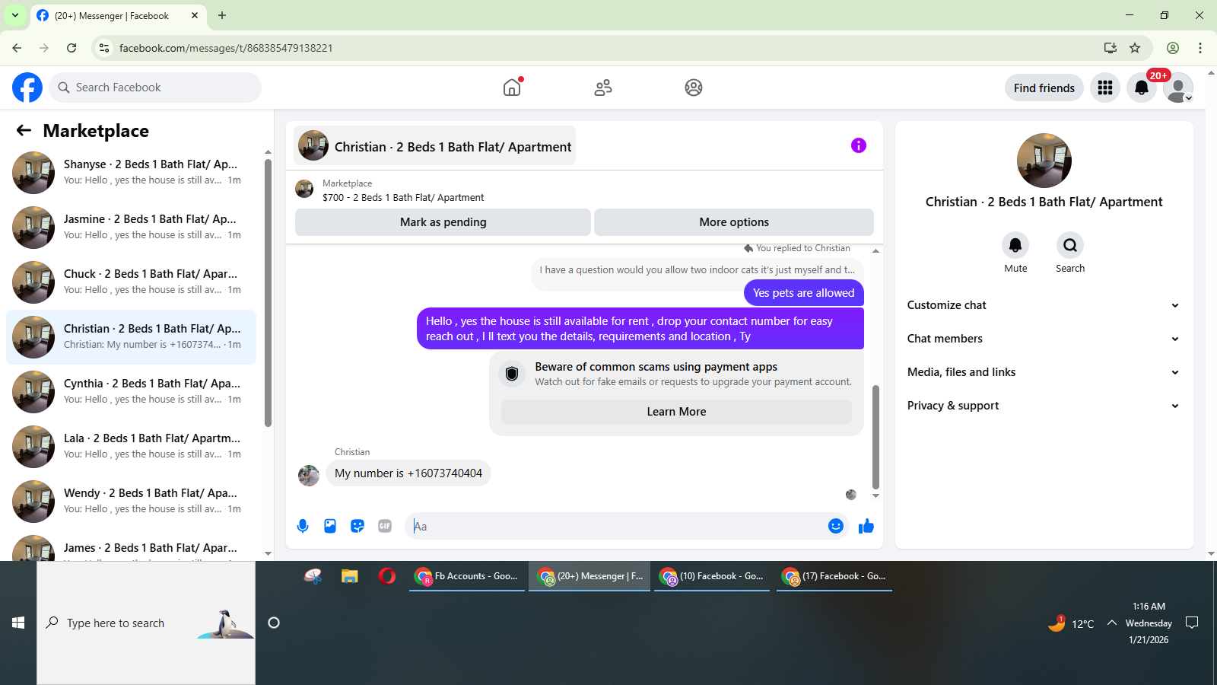
Task: Switch to the (10) Facebook Chrome window
Action: coord(712,576)
